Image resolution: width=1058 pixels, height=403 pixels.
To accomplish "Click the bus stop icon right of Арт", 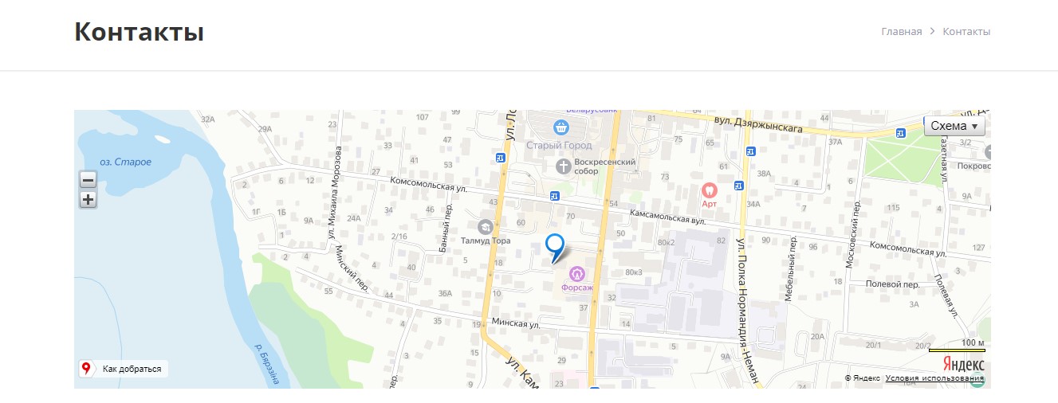I will (x=737, y=187).
